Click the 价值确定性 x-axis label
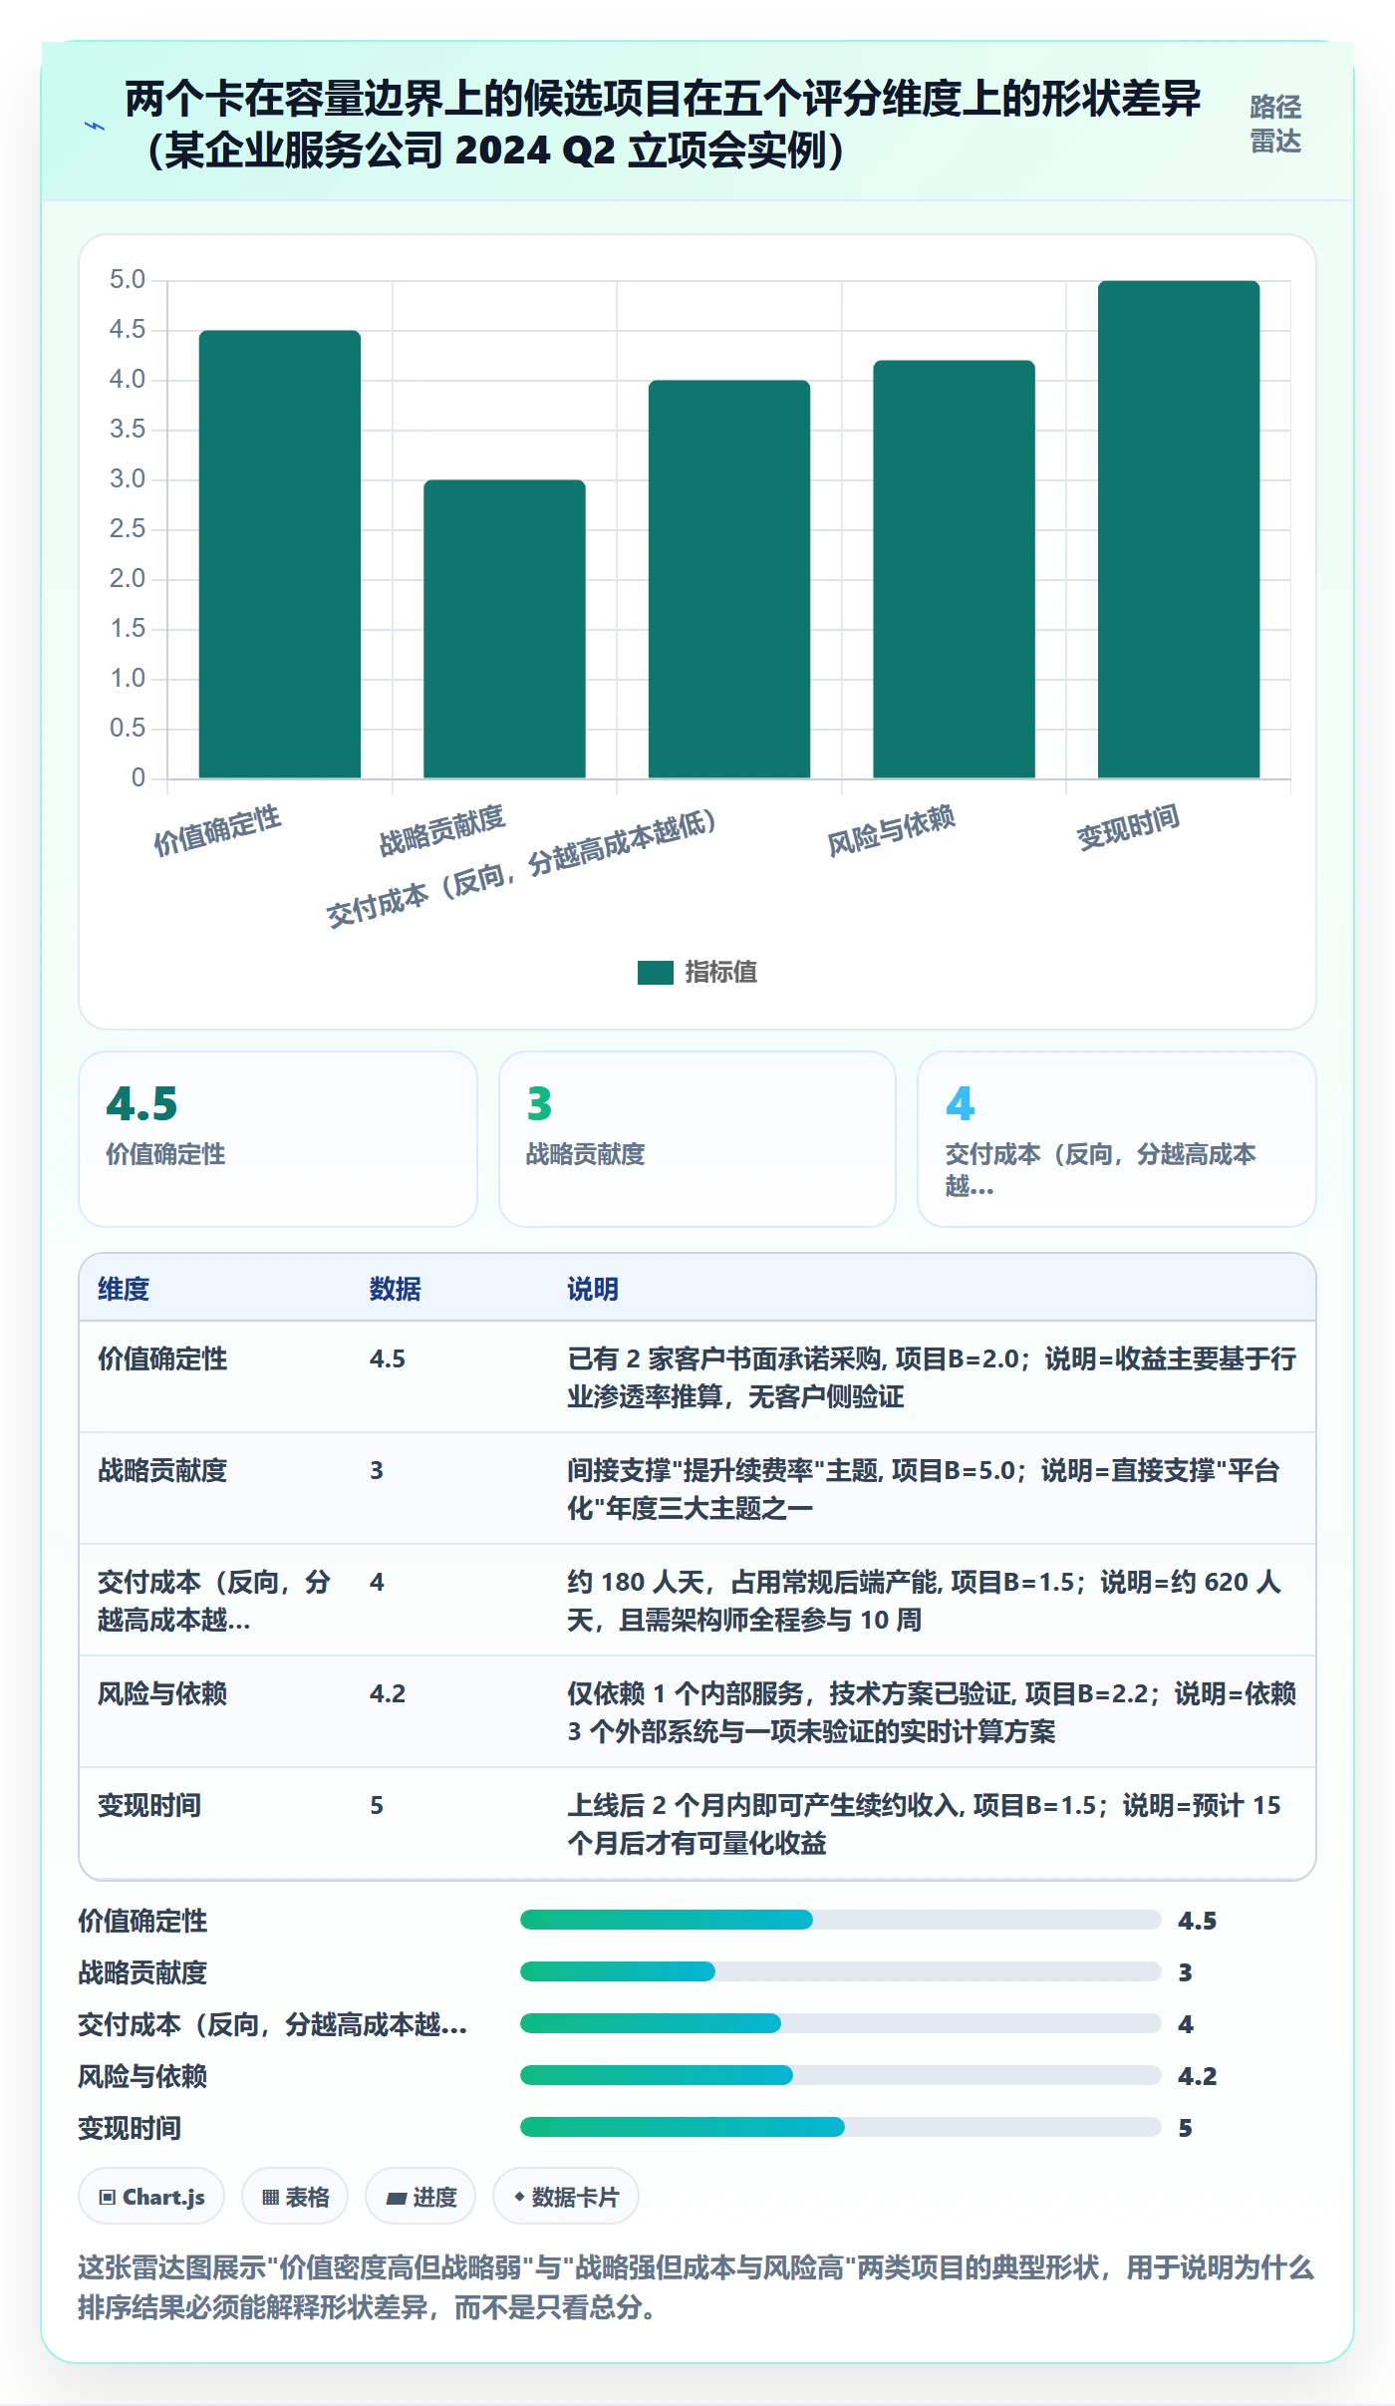This screenshot has width=1395, height=2406. click(217, 830)
